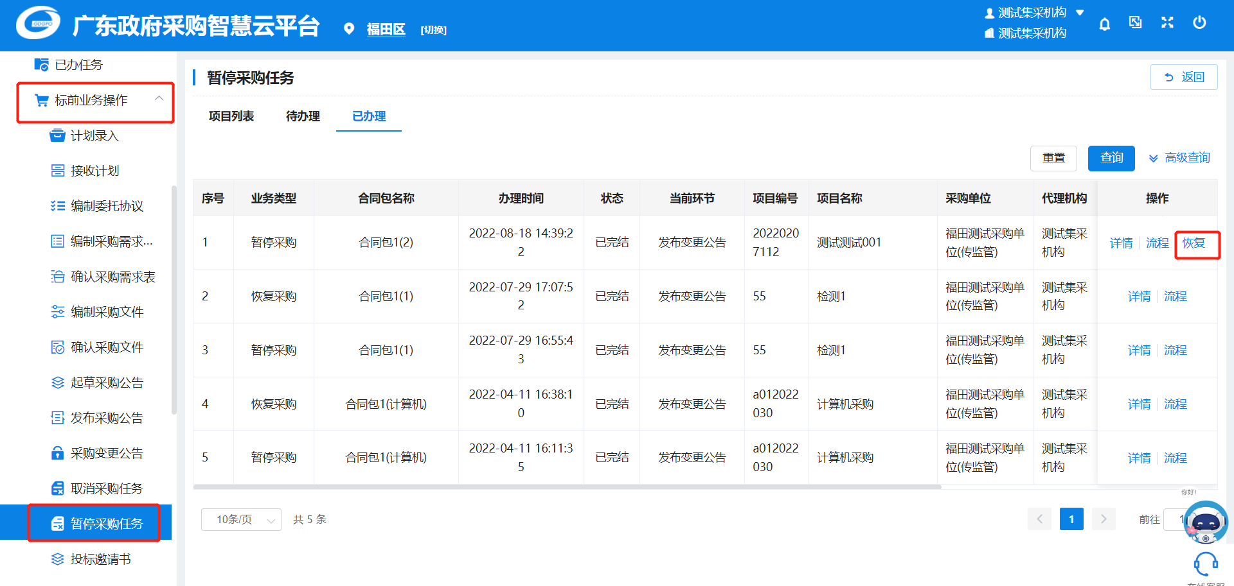Click the 重置 reset button
Screen dimensions: 1234x586
click(x=1053, y=158)
